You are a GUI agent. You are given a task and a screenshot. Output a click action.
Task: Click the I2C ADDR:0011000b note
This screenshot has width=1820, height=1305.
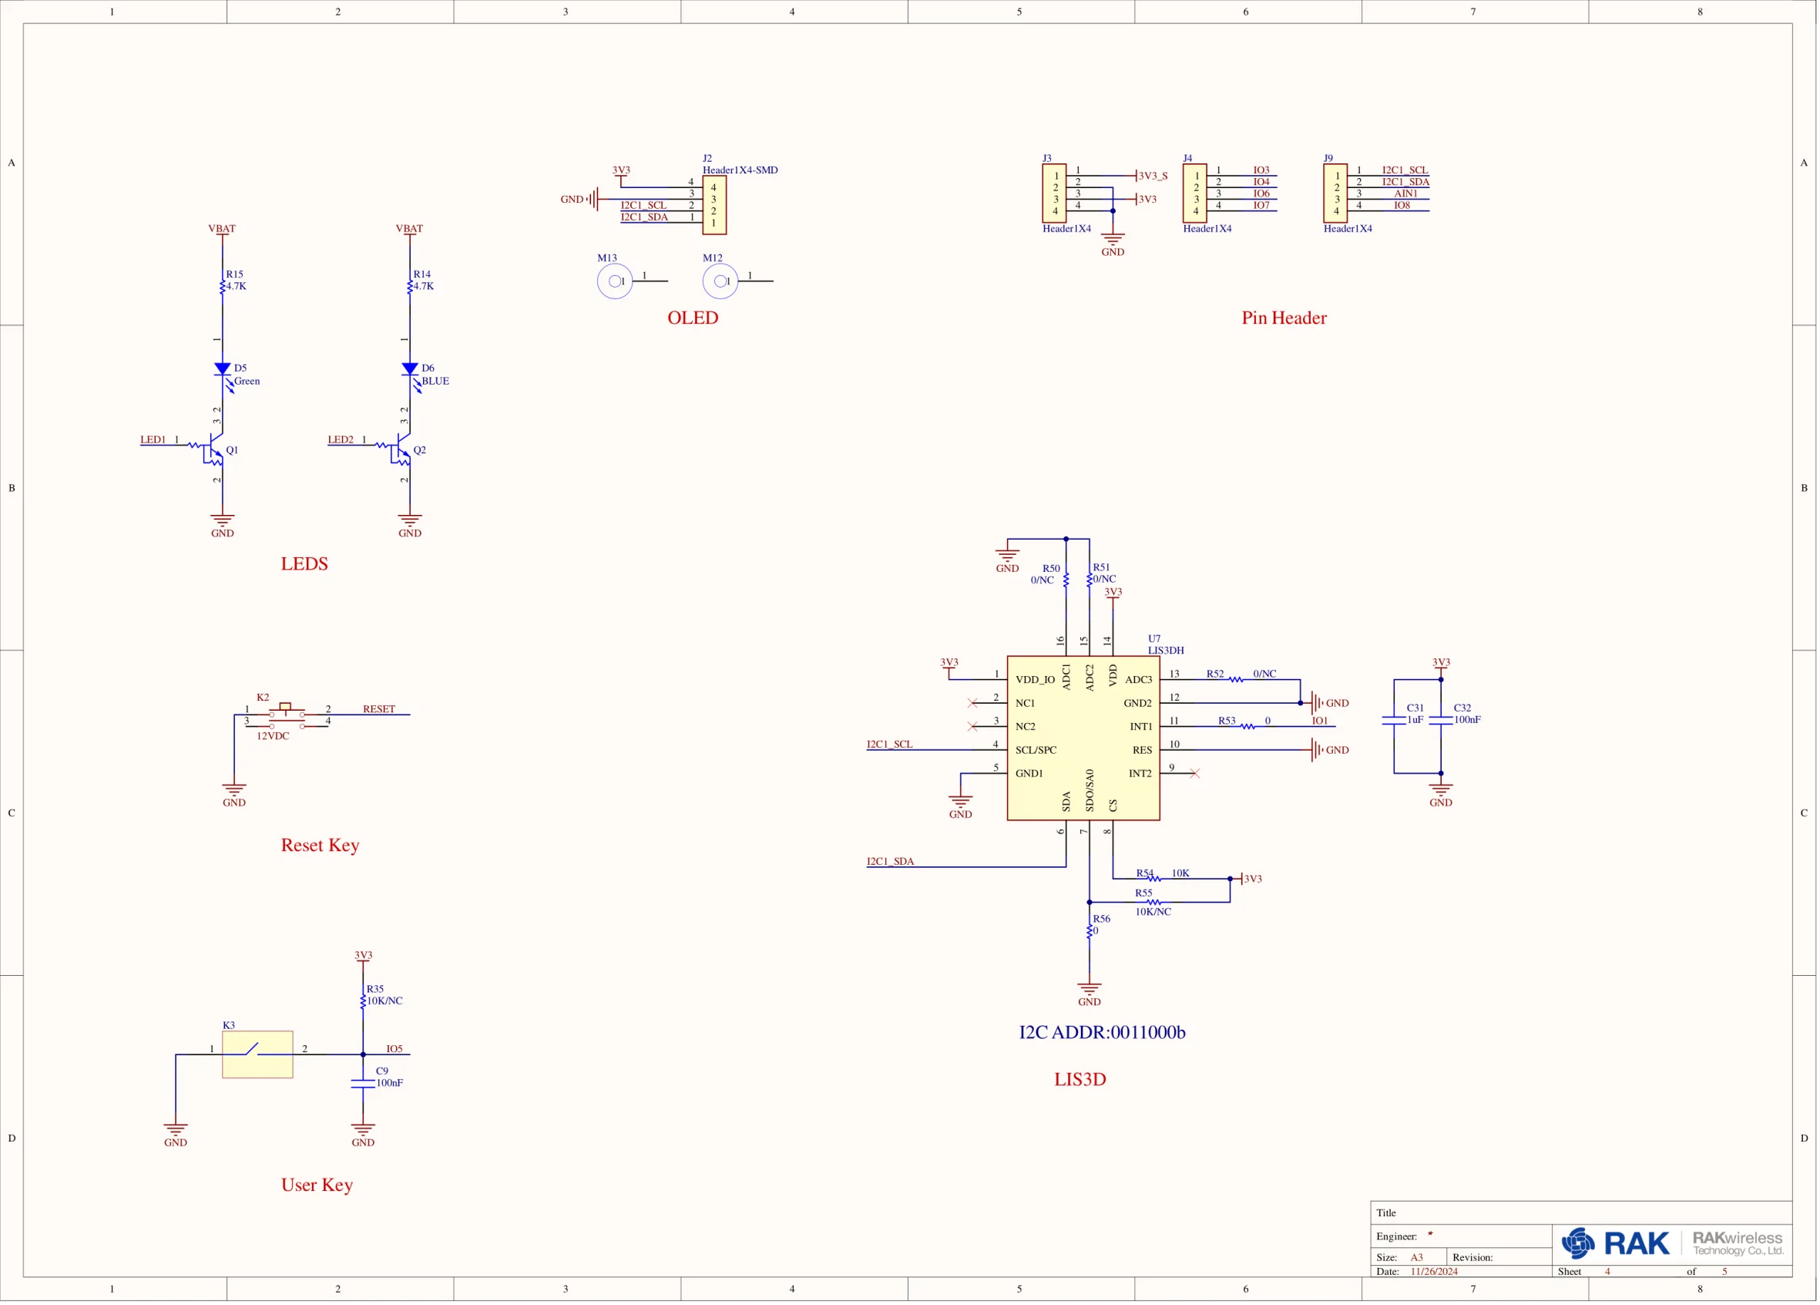(x=1102, y=1032)
